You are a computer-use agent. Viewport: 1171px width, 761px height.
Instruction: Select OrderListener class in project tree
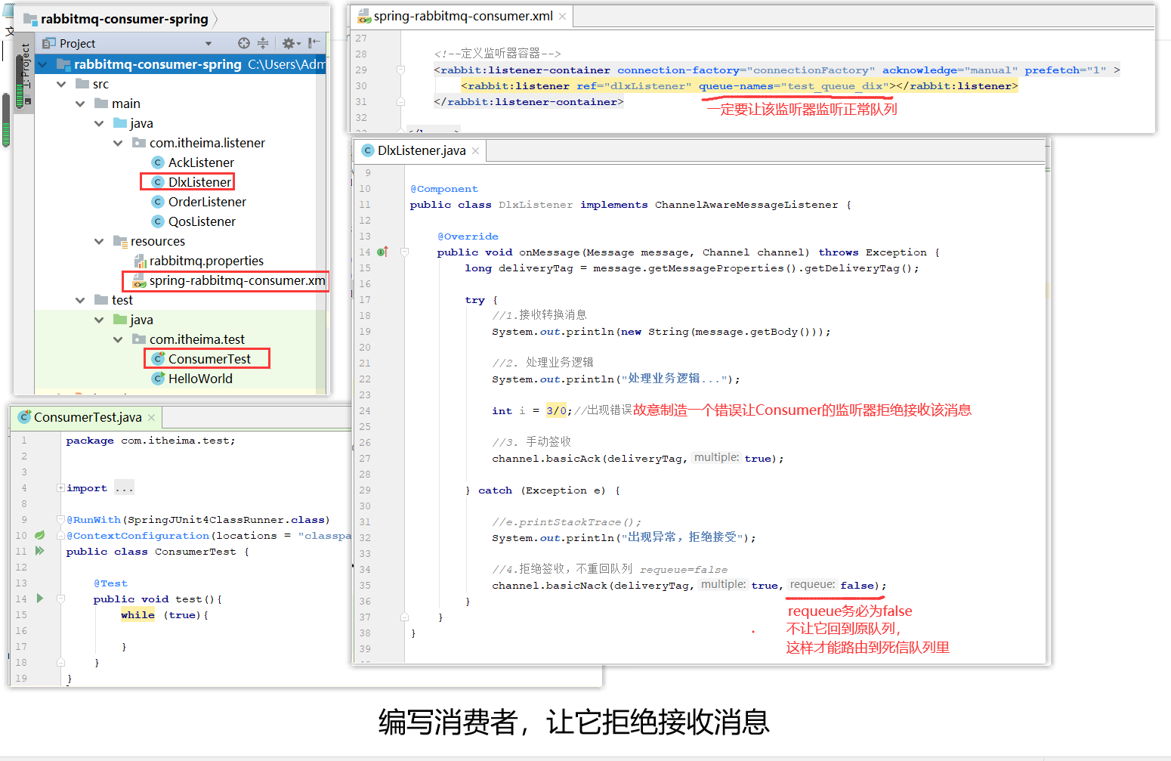coord(207,202)
